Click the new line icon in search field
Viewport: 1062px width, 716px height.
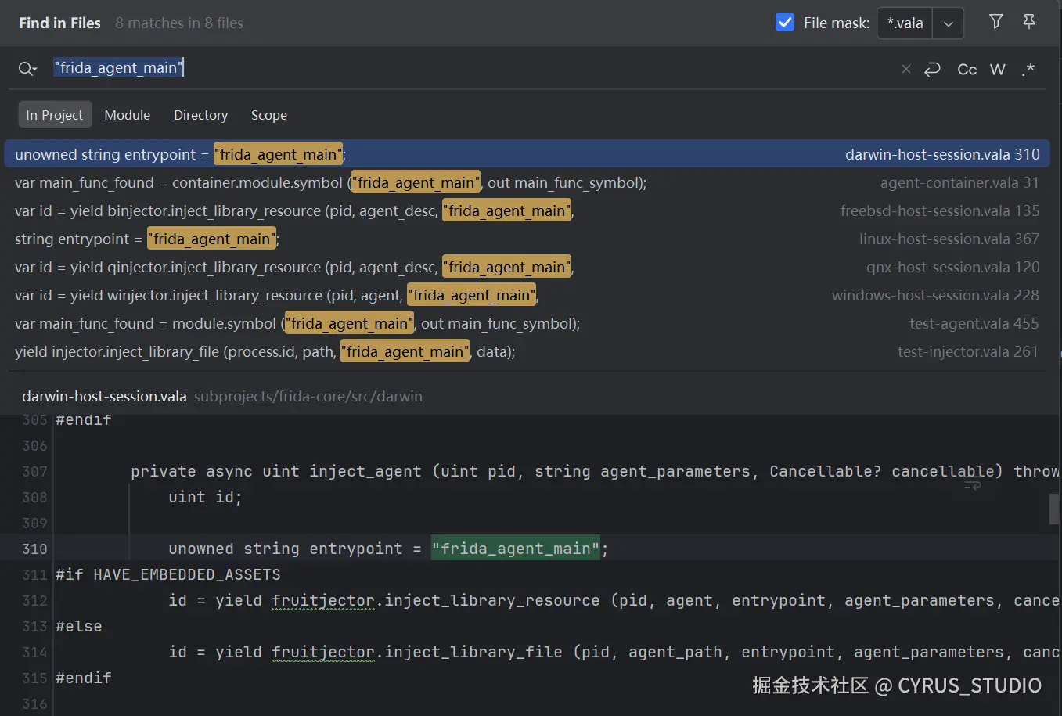[x=932, y=69]
